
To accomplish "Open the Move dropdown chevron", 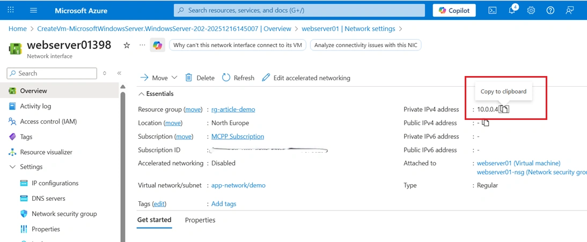I will tap(174, 78).
